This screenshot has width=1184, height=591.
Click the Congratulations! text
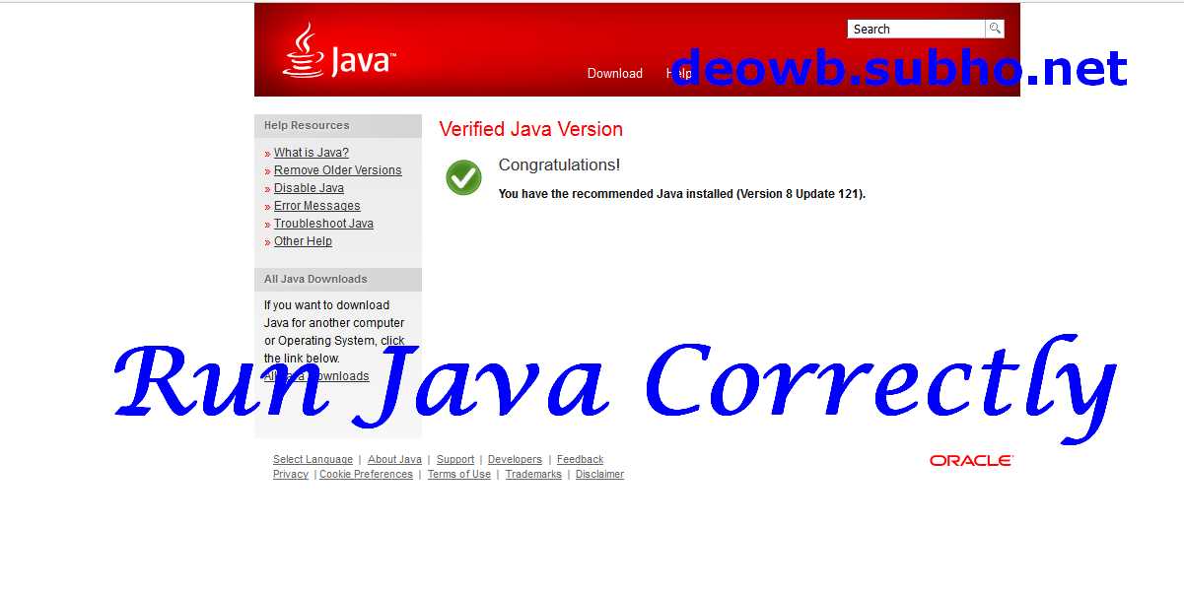559,165
